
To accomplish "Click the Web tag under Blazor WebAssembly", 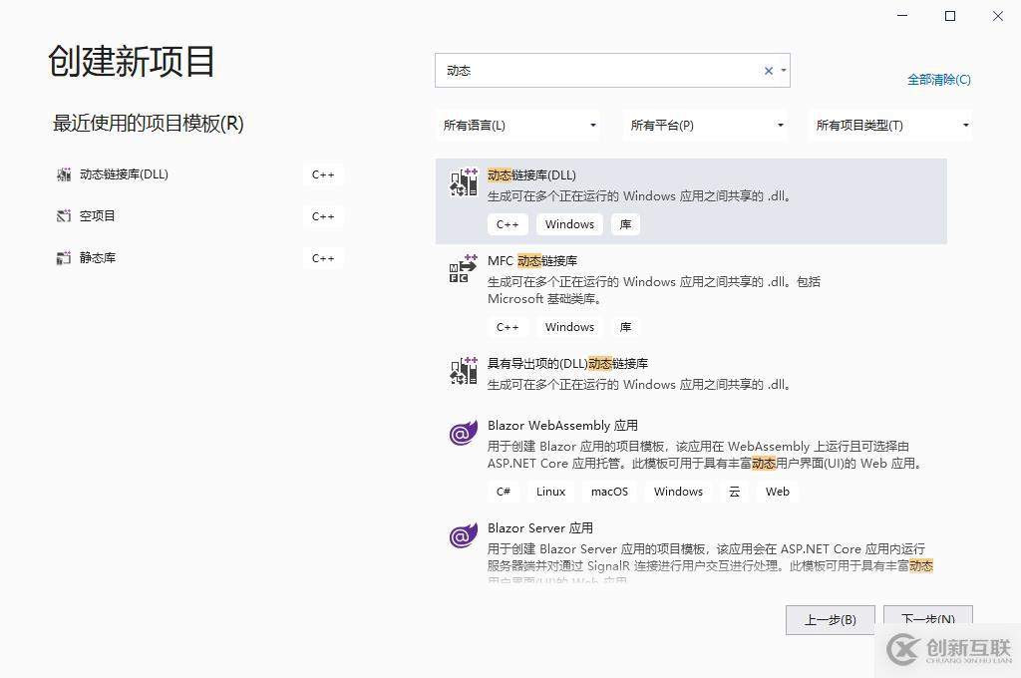I will (x=778, y=492).
